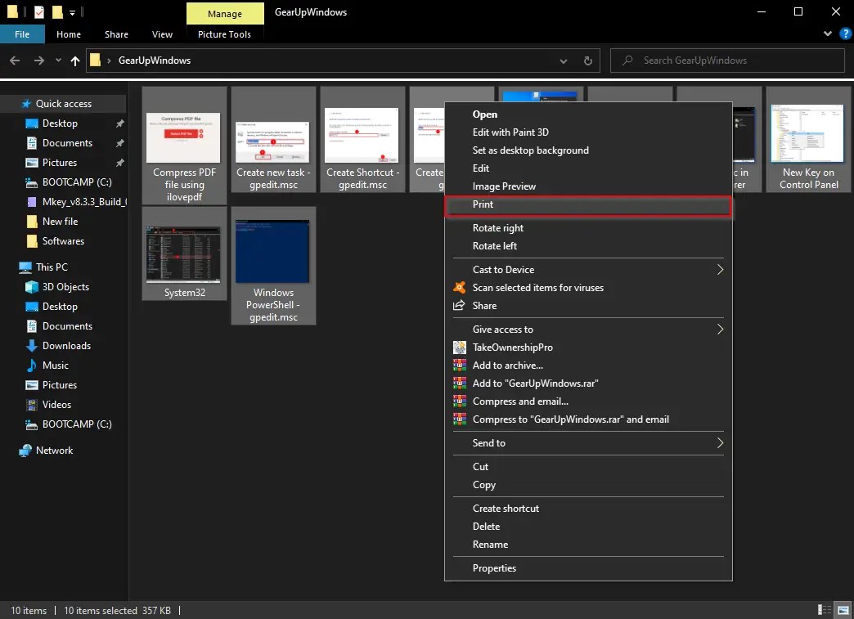Go up one folder level arrow

click(x=75, y=61)
